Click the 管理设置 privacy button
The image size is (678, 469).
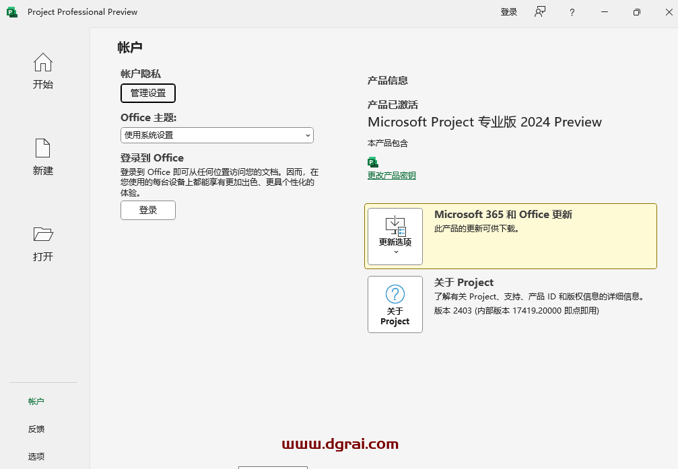coord(148,93)
